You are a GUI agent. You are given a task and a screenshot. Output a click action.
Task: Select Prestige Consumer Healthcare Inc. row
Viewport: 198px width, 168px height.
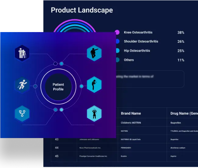coord(94,156)
